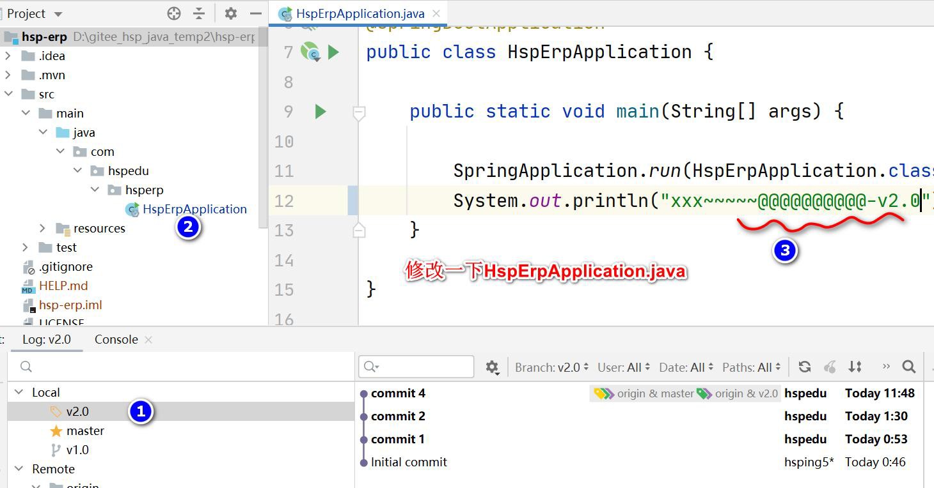Select the "commit 2" entry in log
The image size is (934, 488).
(398, 416)
